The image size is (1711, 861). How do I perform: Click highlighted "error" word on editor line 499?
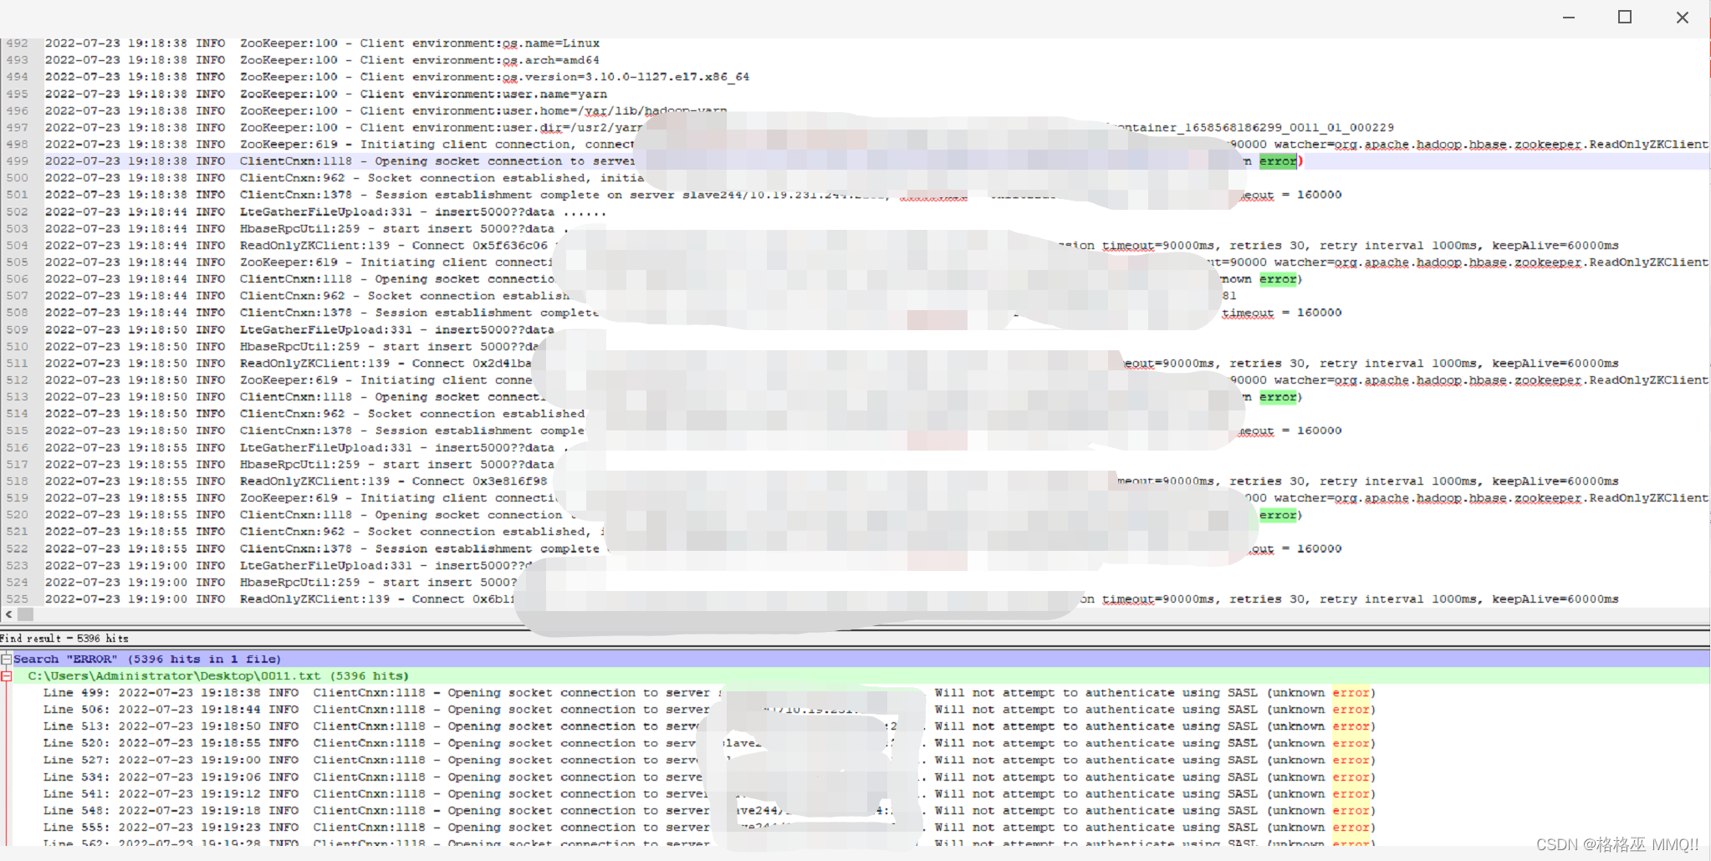pos(1278,161)
